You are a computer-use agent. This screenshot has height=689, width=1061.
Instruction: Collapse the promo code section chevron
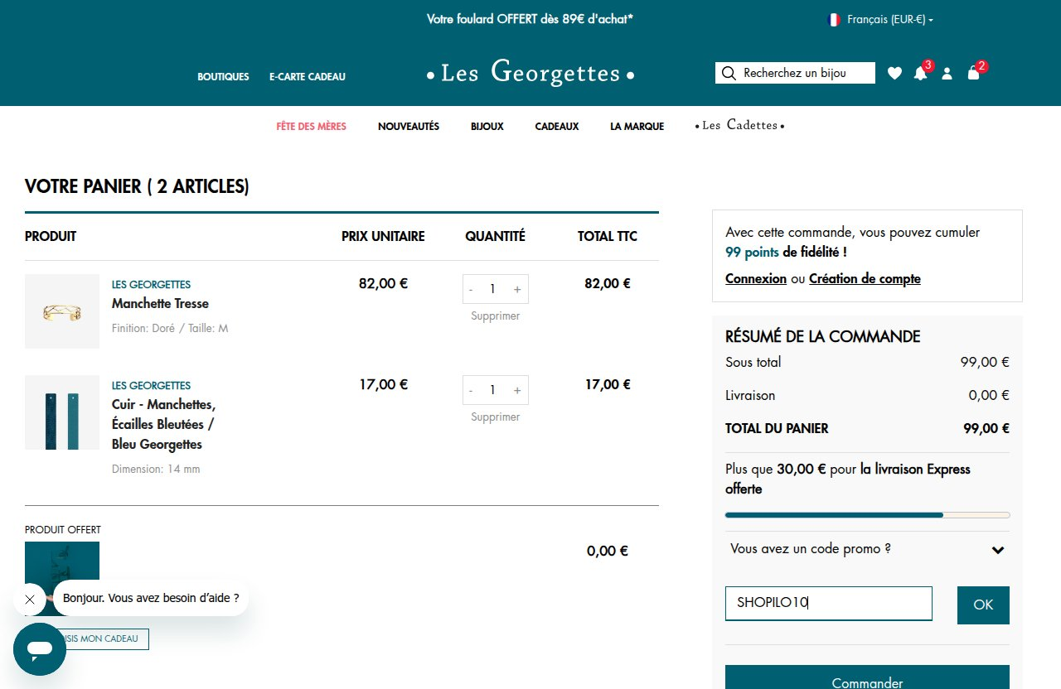click(998, 550)
